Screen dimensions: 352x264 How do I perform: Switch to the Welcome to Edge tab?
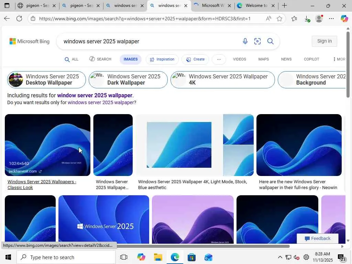[256, 5]
